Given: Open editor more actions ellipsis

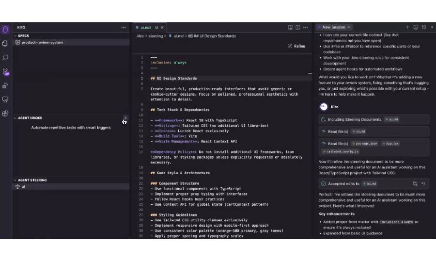Looking at the screenshot, I should coord(306,27).
